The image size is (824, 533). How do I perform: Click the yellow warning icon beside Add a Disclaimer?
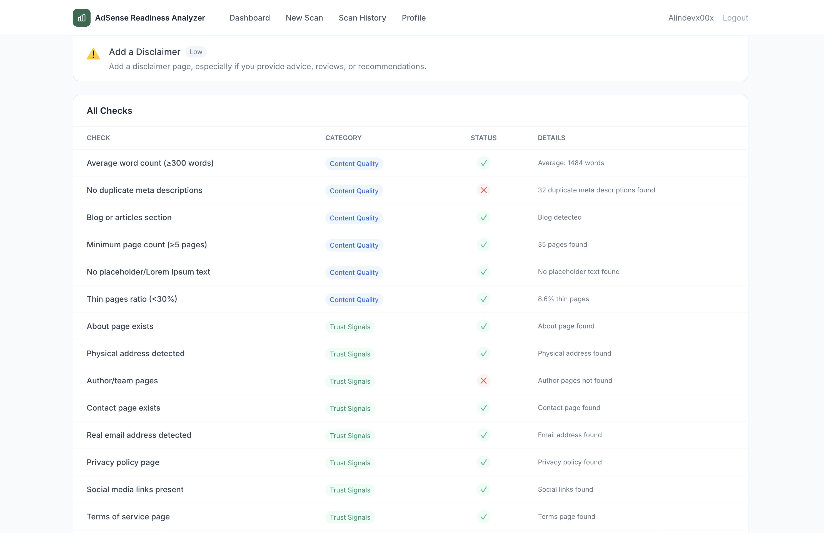point(93,54)
